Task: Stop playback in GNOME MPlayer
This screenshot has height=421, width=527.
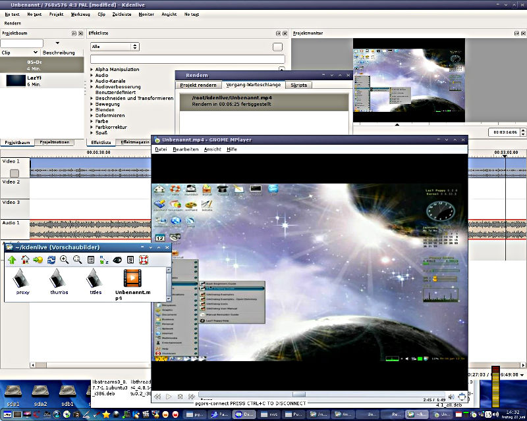Action: coord(180,397)
